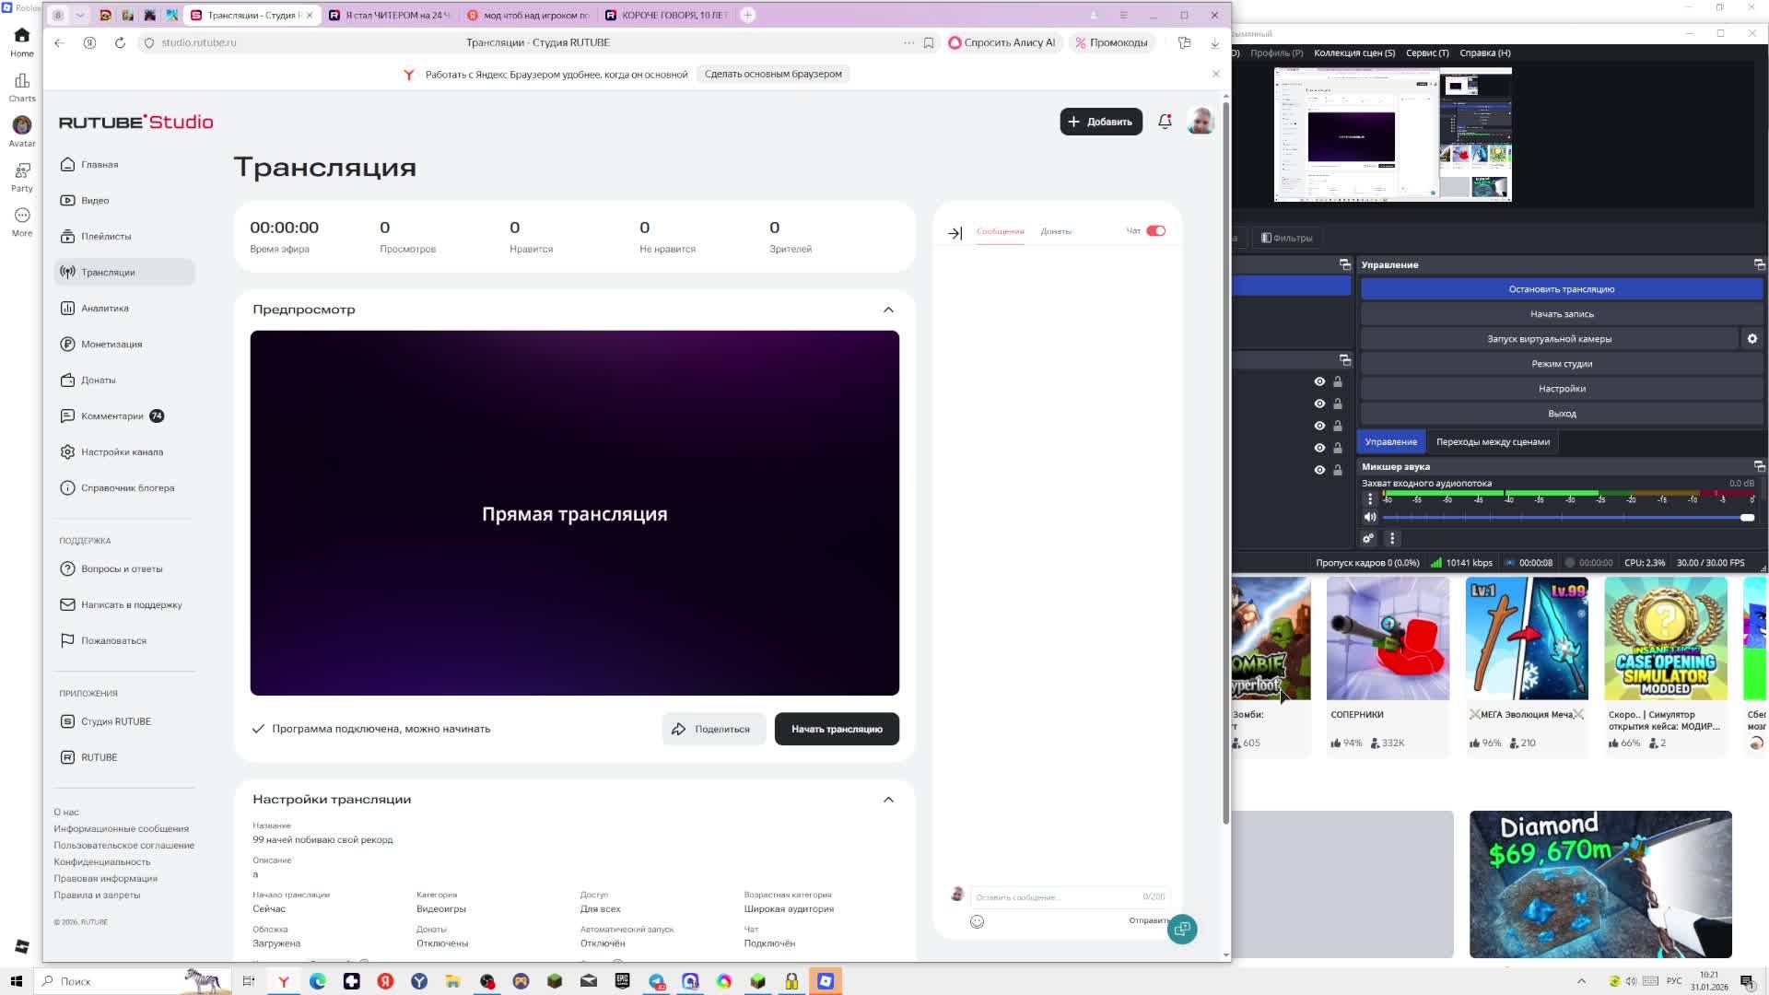Click Yandex browser bookmark icon

[x=929, y=43]
